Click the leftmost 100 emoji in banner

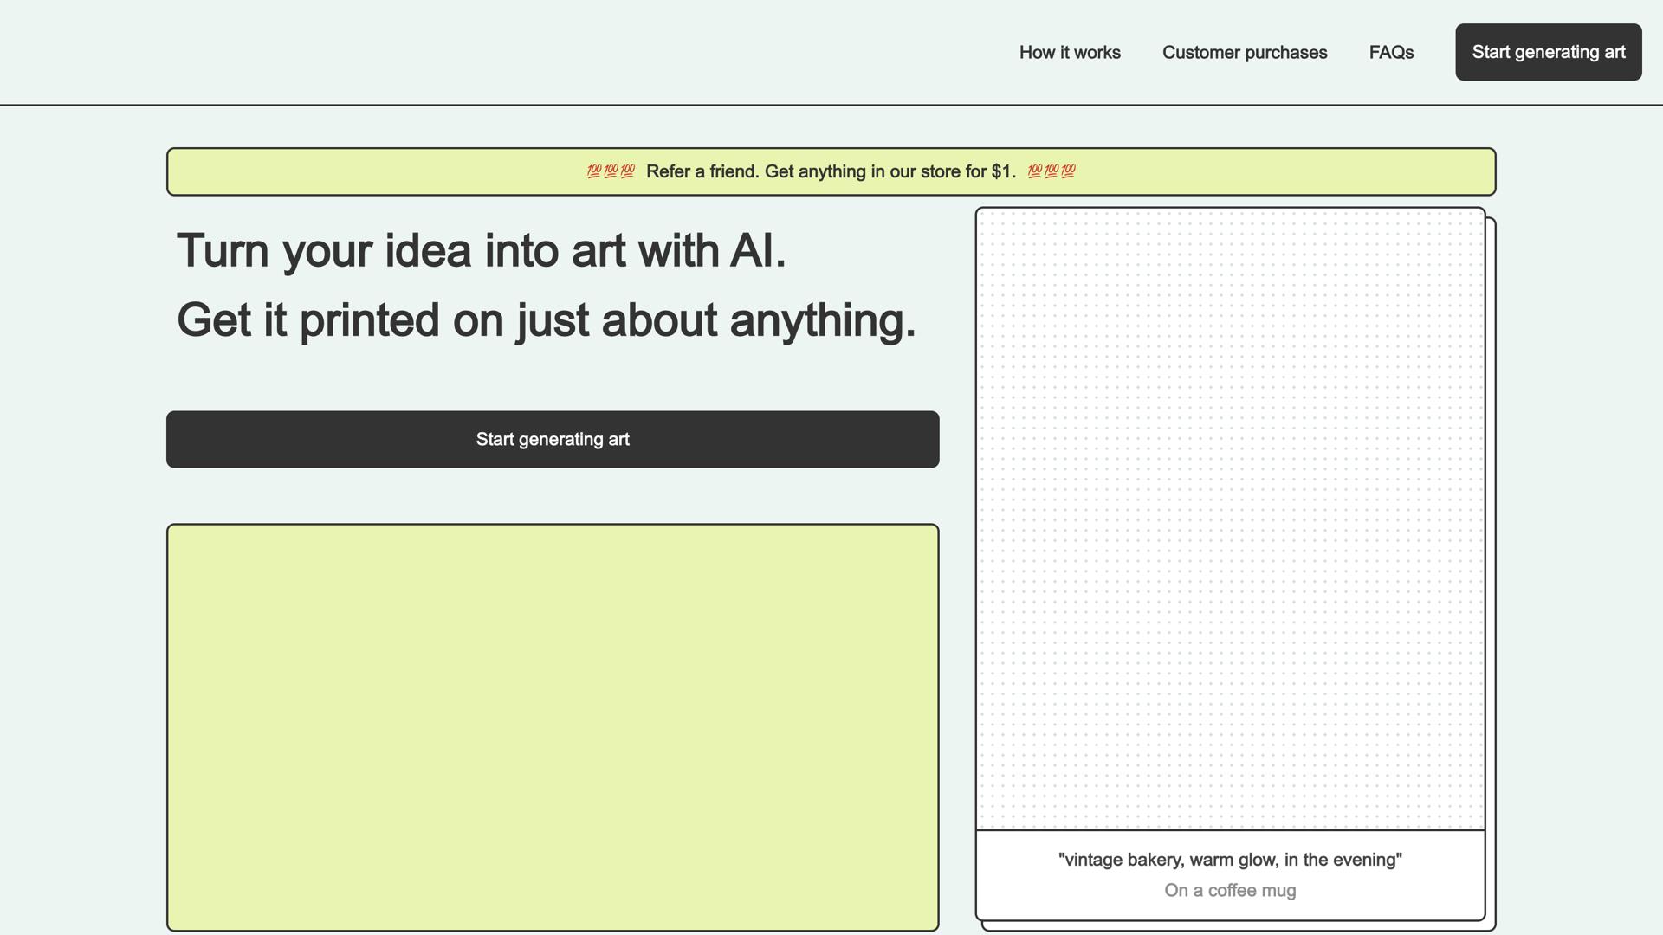point(594,171)
